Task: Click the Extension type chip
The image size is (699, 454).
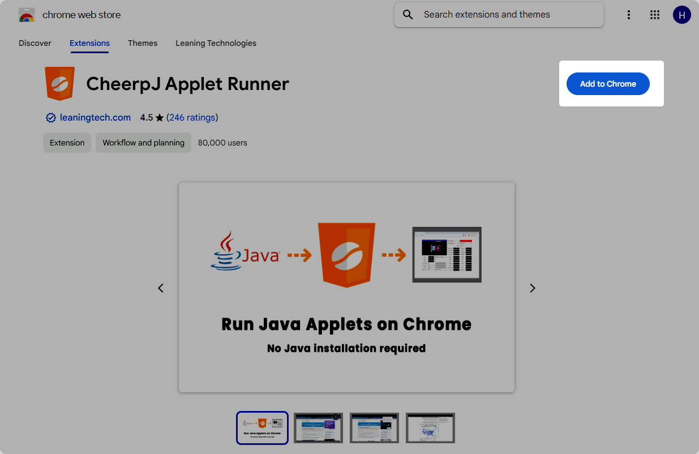Action: (67, 143)
